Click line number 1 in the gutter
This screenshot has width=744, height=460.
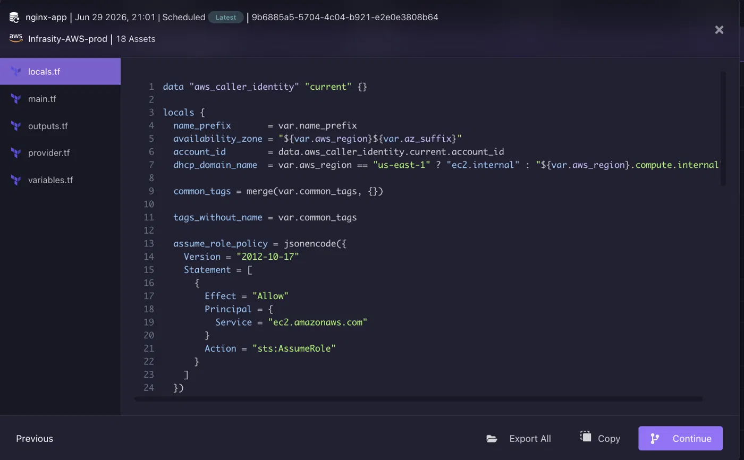151,87
